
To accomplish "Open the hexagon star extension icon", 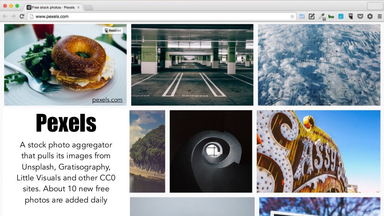I will point(370,16).
